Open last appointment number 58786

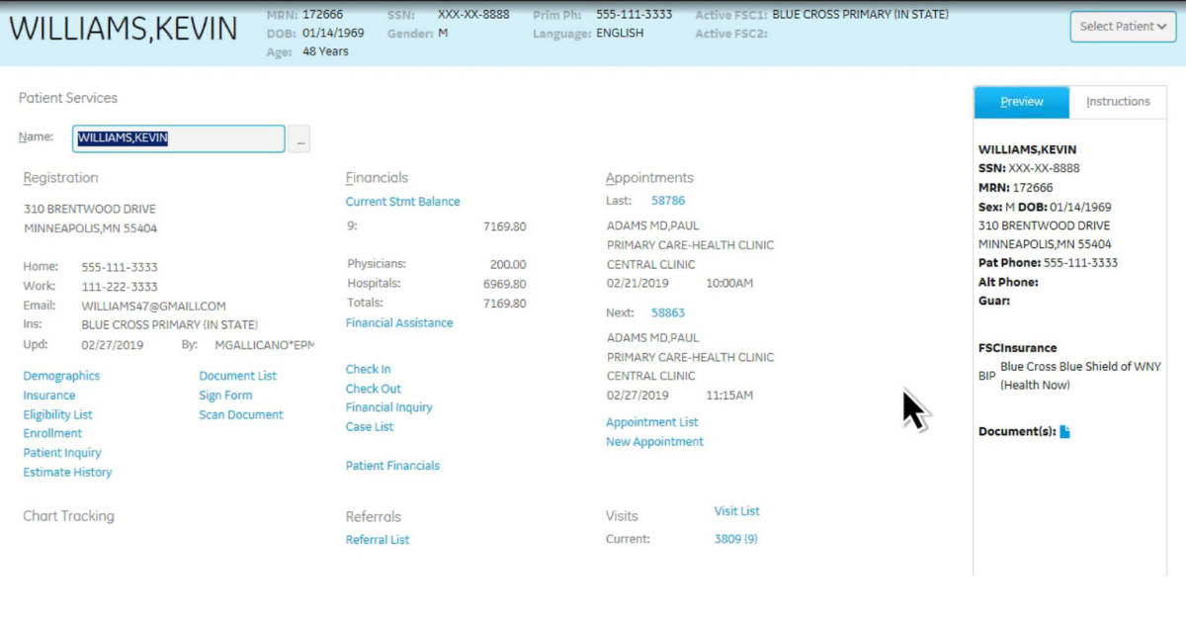(667, 201)
